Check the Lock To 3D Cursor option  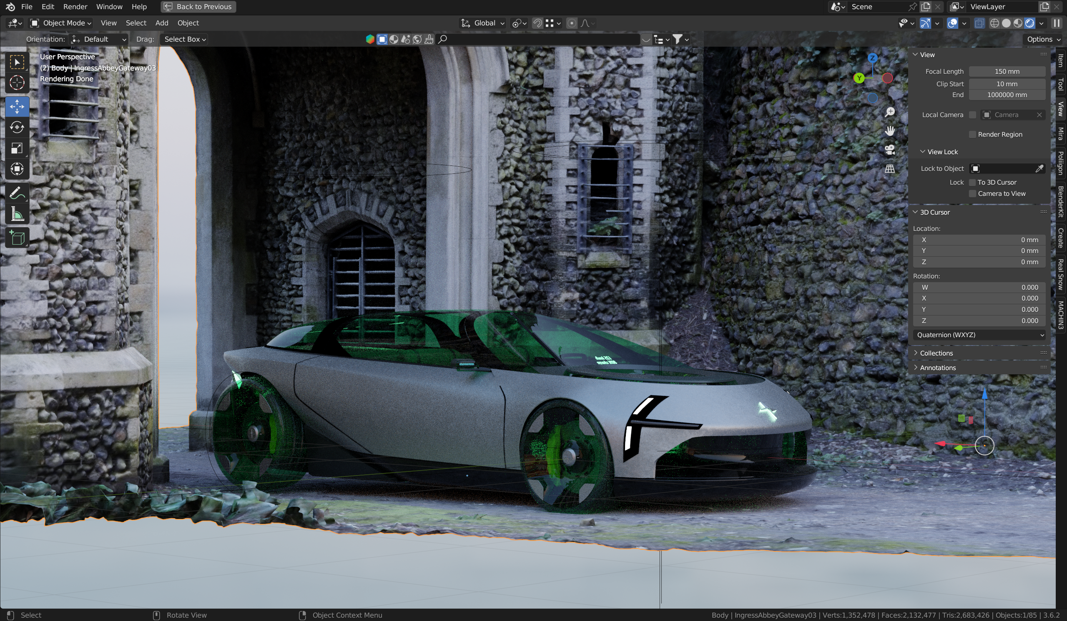[x=973, y=183]
